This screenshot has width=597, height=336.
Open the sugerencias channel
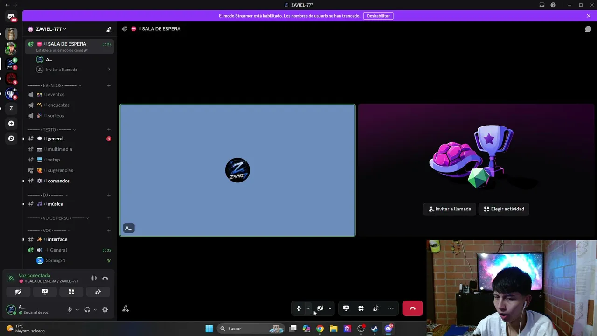69,170
